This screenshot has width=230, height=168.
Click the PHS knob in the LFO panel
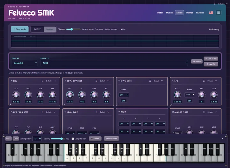[x=202, y=95]
